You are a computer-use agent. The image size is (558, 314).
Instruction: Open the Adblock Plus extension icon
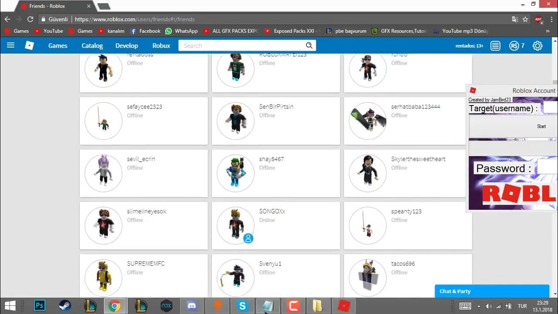(x=538, y=20)
